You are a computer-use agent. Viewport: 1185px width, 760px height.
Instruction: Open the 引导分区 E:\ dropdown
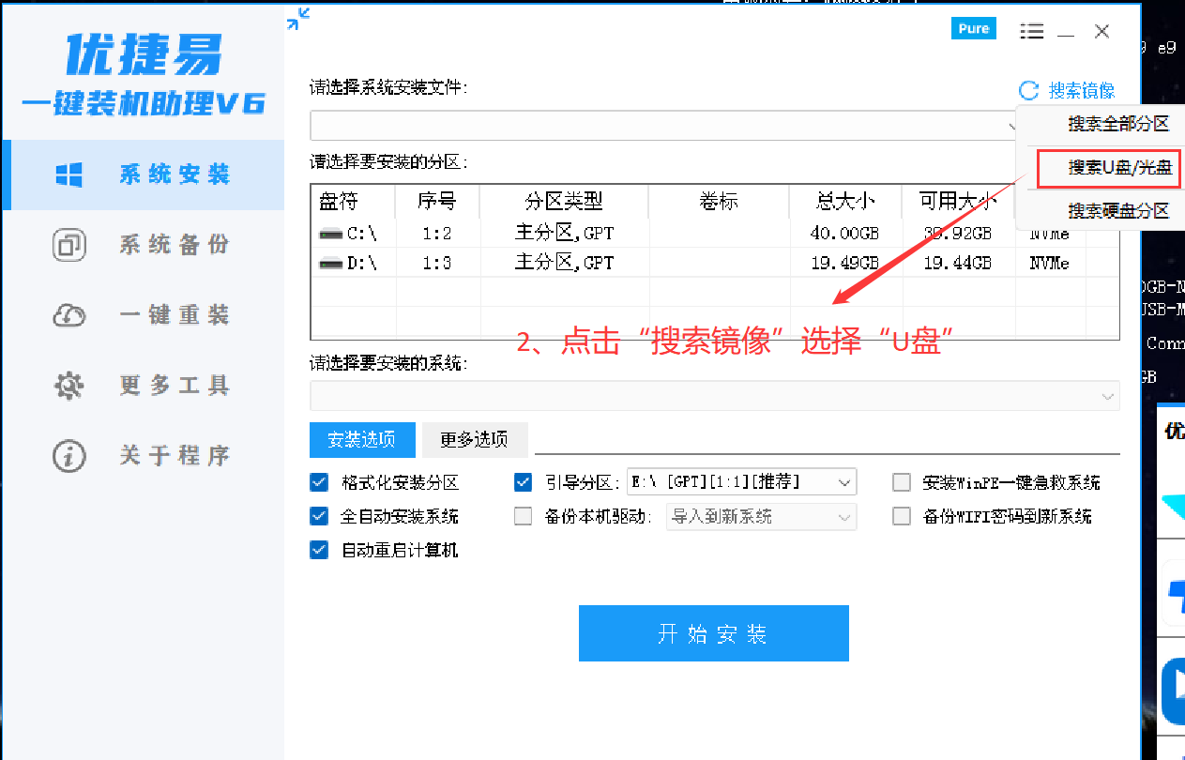(x=741, y=482)
